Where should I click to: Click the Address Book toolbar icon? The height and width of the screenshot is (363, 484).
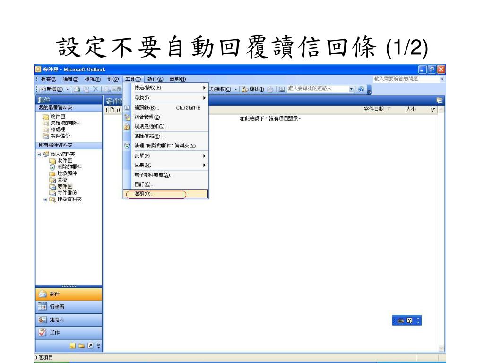click(x=282, y=89)
